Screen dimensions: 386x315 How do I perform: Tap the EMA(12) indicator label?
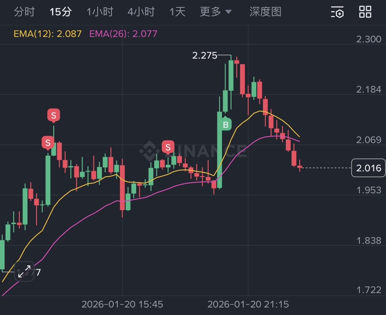pos(48,34)
